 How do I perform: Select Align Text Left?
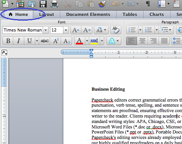(x=132, y=41)
